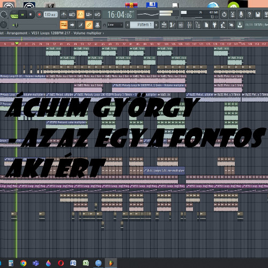The height and width of the screenshot is (268, 268).
Task: Start recording with the red record button
Action: [x=39, y=14]
